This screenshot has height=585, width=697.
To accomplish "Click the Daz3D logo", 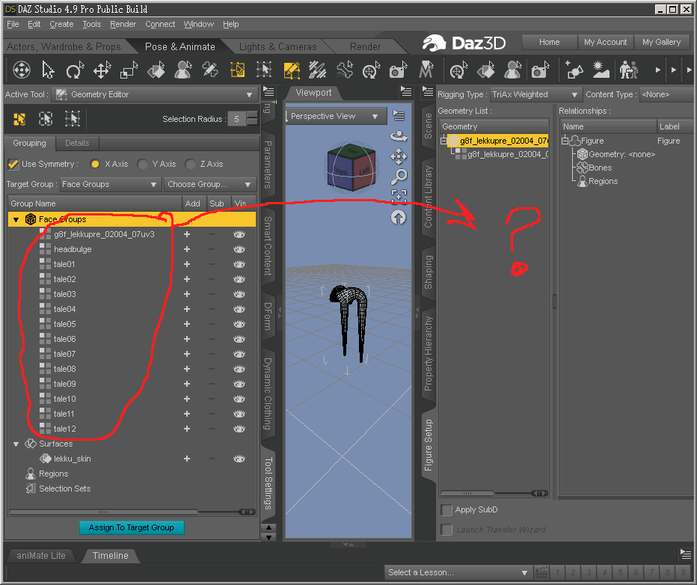I will coord(464,43).
